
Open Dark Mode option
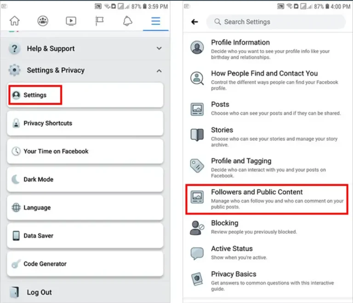(x=85, y=180)
